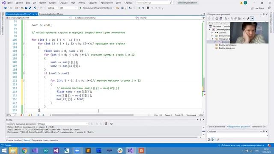Click the bookmark toolbar icon
Image resolution: width=274 pixels, height=154 pixels.
(x=148, y=8)
